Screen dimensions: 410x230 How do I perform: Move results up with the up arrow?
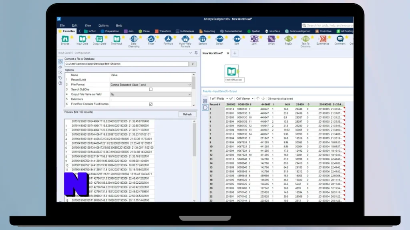click(x=258, y=99)
